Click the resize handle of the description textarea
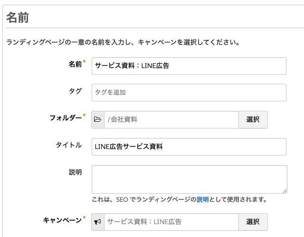This screenshot has height=237, width=304. (285, 191)
